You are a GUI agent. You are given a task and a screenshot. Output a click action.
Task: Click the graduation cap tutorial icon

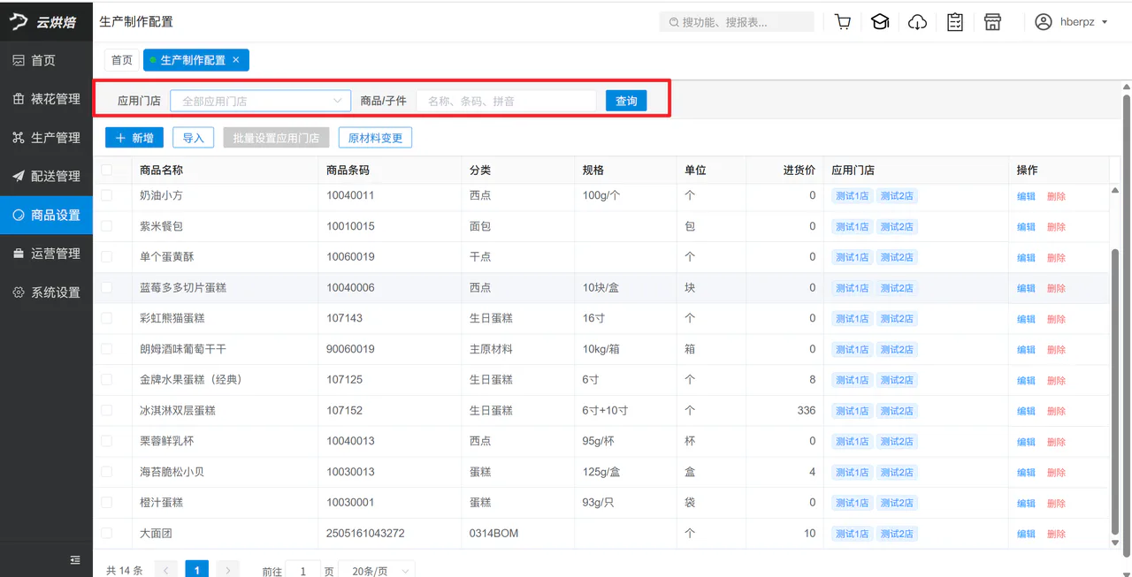point(880,22)
